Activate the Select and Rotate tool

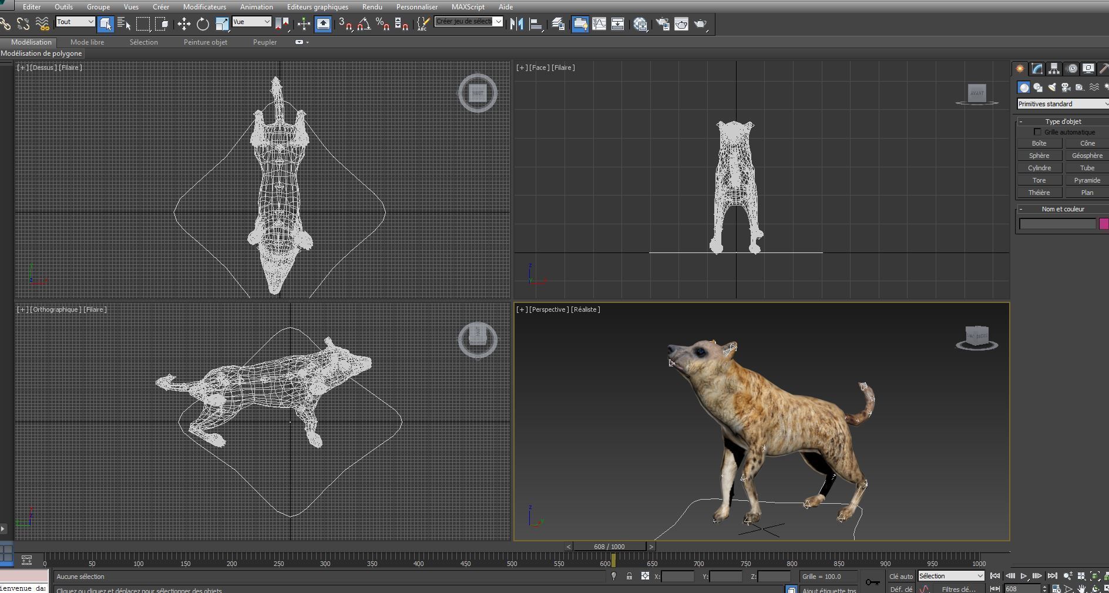point(203,23)
